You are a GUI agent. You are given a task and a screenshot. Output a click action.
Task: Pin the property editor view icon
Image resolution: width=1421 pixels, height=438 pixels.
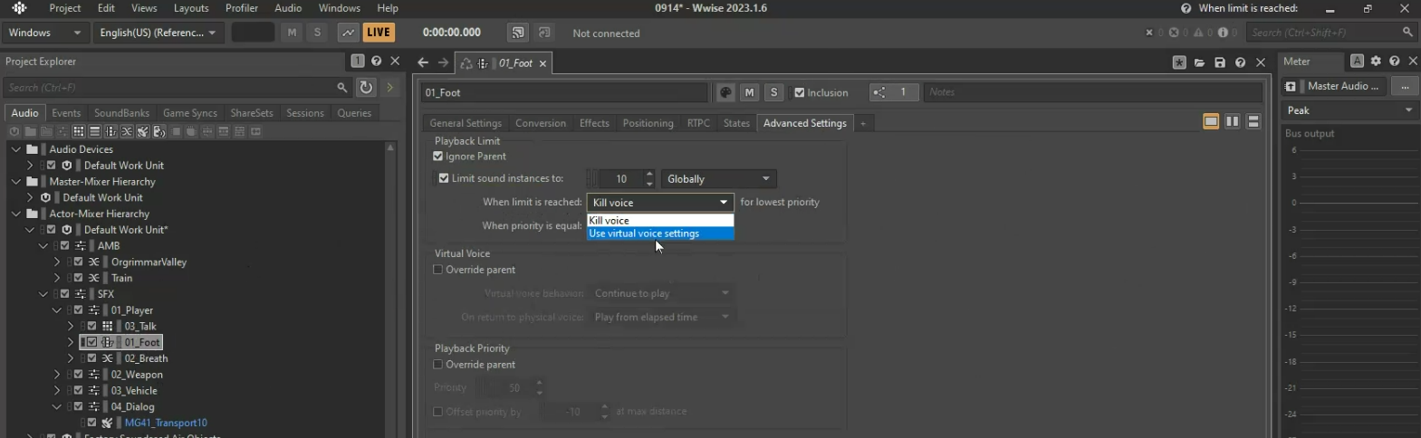[1179, 62]
